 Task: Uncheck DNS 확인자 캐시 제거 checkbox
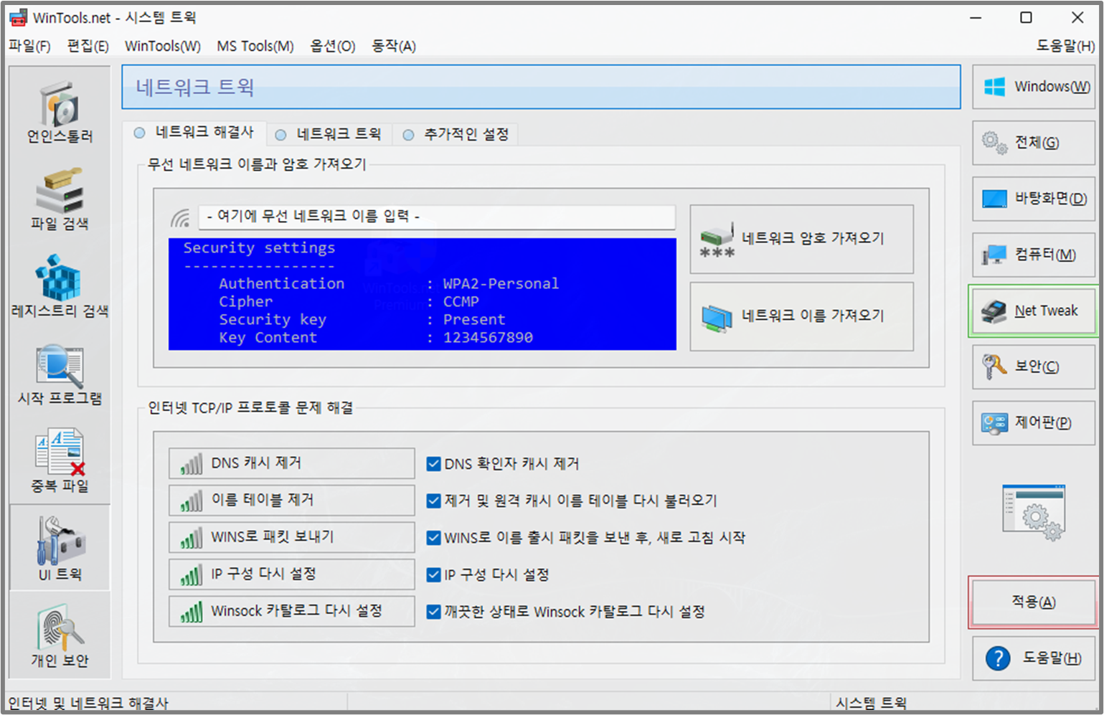pyautogui.click(x=433, y=464)
